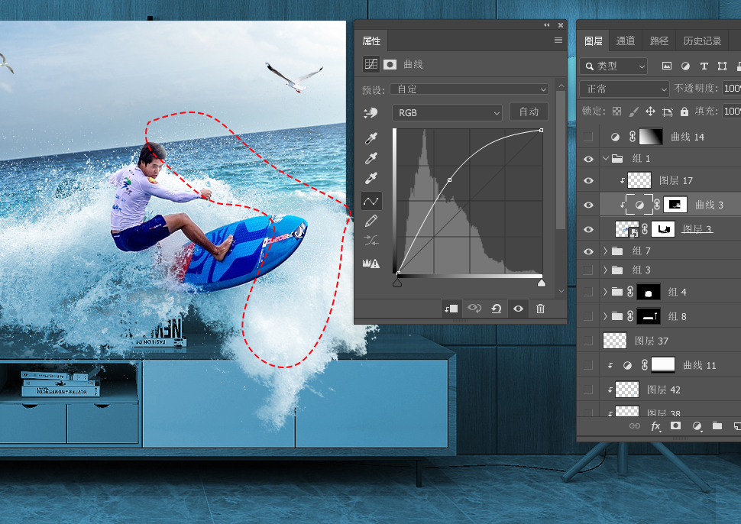Switch to the 路径 tab
Screen dimensions: 741x524
click(658, 41)
